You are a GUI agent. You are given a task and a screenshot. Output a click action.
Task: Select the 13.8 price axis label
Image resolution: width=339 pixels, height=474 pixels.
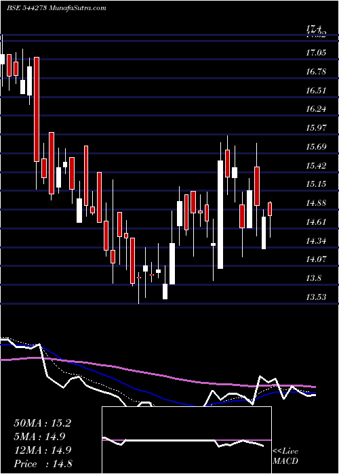tap(313, 278)
